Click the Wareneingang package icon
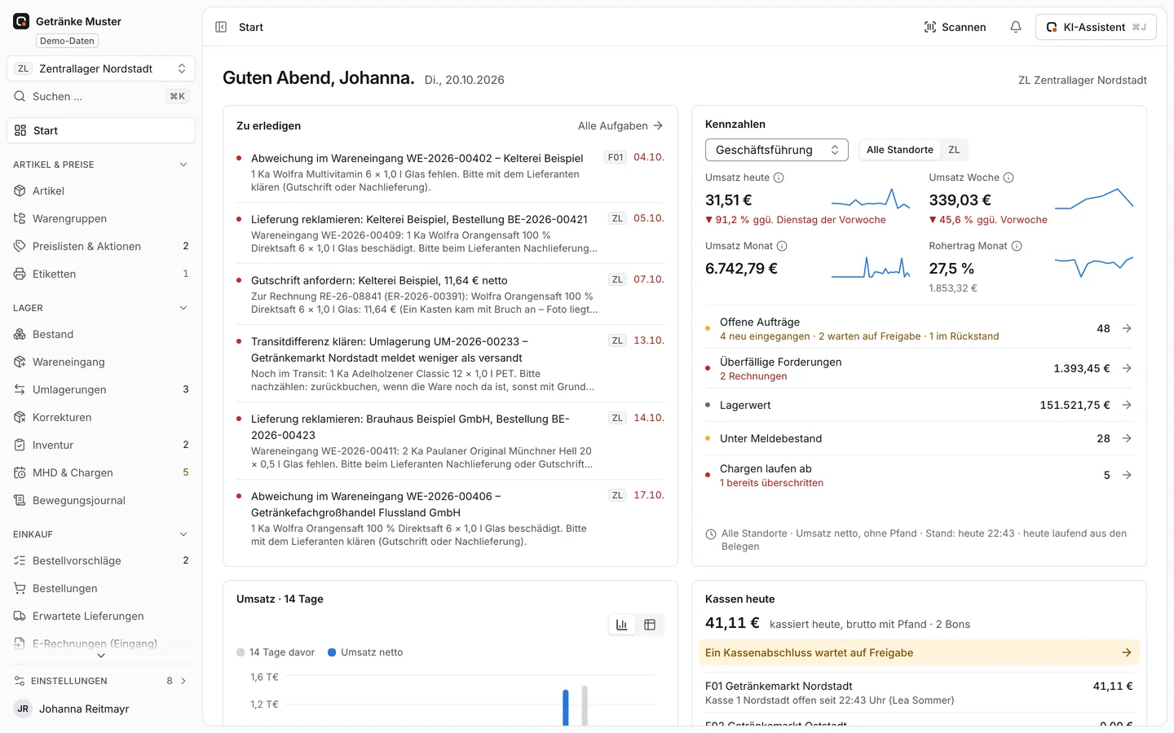This screenshot has width=1174, height=733. click(20, 362)
